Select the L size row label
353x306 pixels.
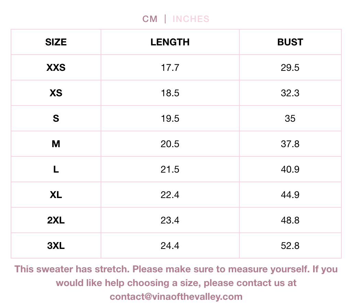tap(56, 170)
